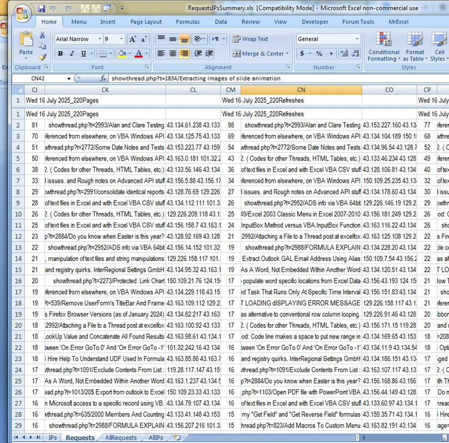
Task: Save the workbook via Quick Access Toolbar
Action: (x=42, y=9)
